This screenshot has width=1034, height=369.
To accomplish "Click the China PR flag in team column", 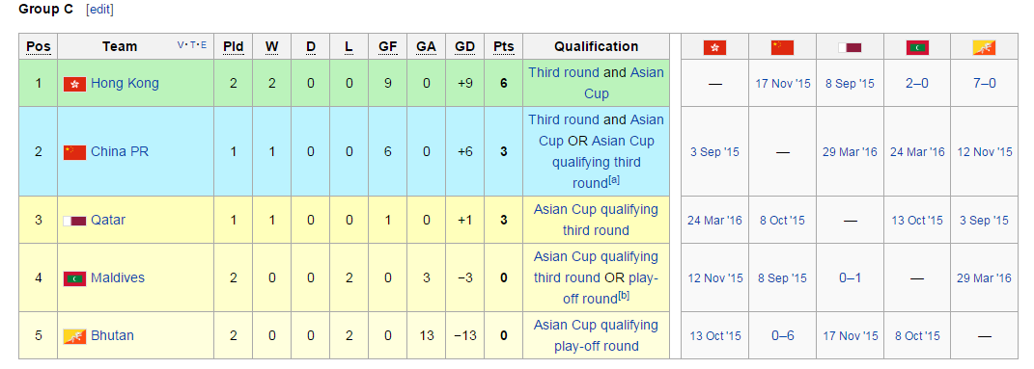I will (x=74, y=152).
